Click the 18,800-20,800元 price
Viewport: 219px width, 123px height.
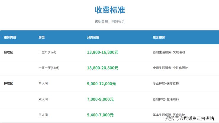[102, 68]
